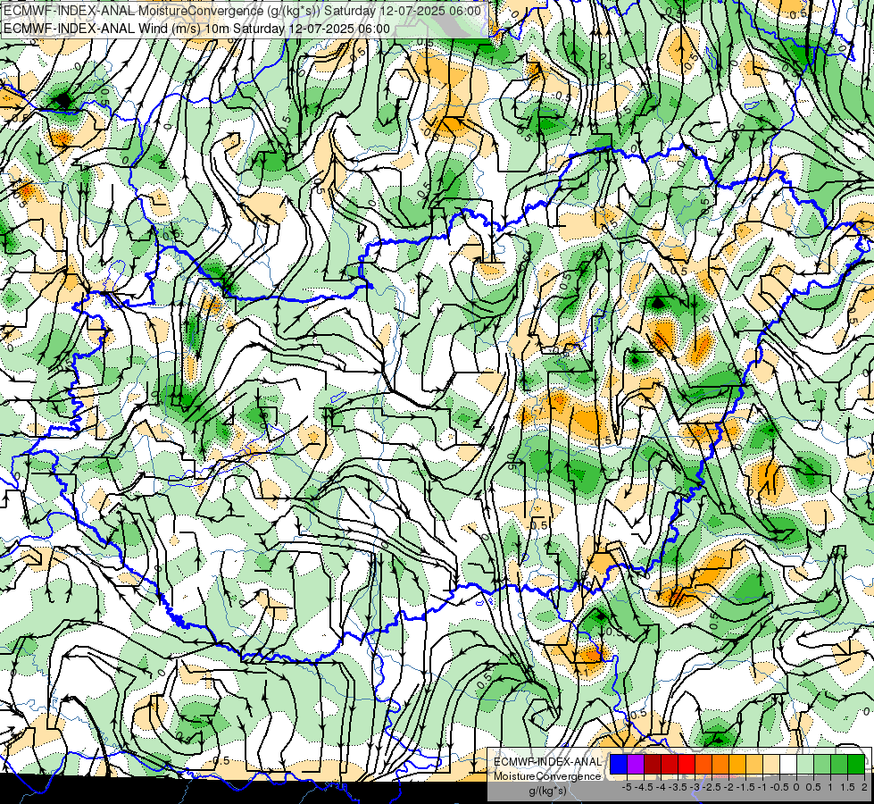Click the -4.5 tick label in legend
Image resolution: width=874 pixels, height=804 pixels.
[x=644, y=787]
